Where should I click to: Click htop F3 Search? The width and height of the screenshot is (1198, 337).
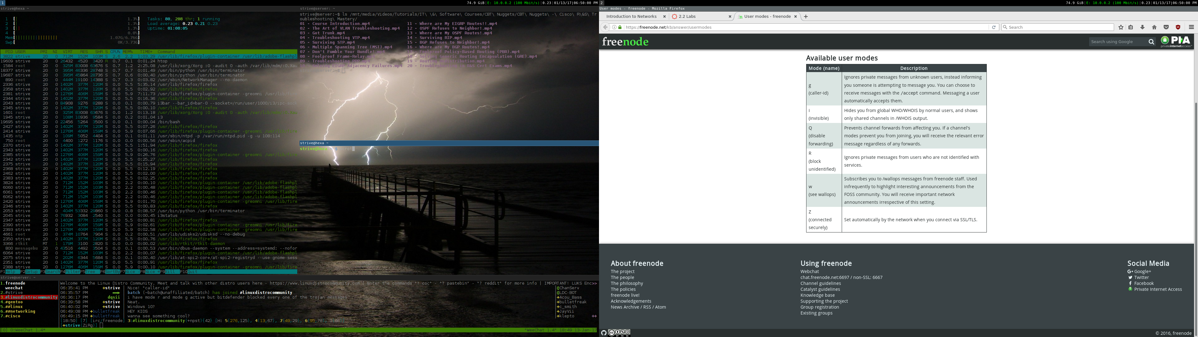[50, 272]
